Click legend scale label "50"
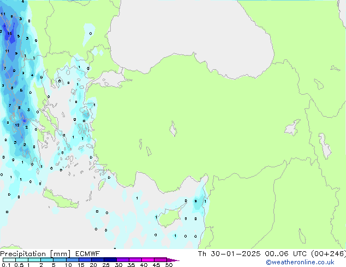346x267 pixels. (169, 265)
